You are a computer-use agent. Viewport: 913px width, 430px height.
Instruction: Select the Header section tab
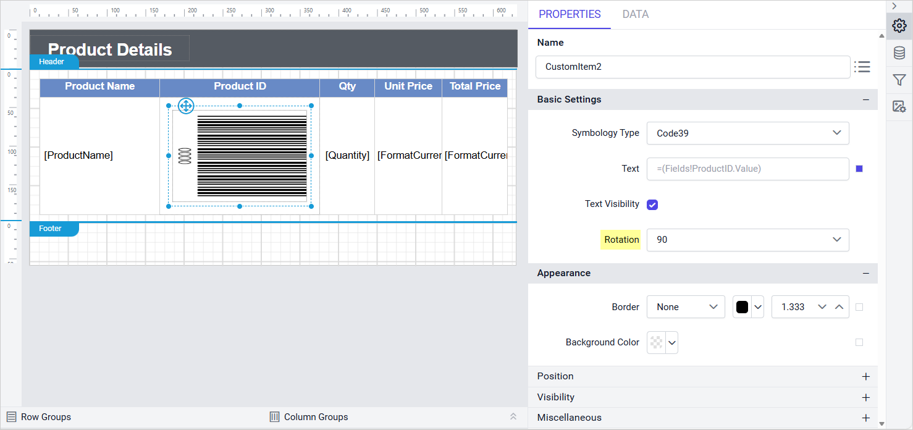click(54, 62)
